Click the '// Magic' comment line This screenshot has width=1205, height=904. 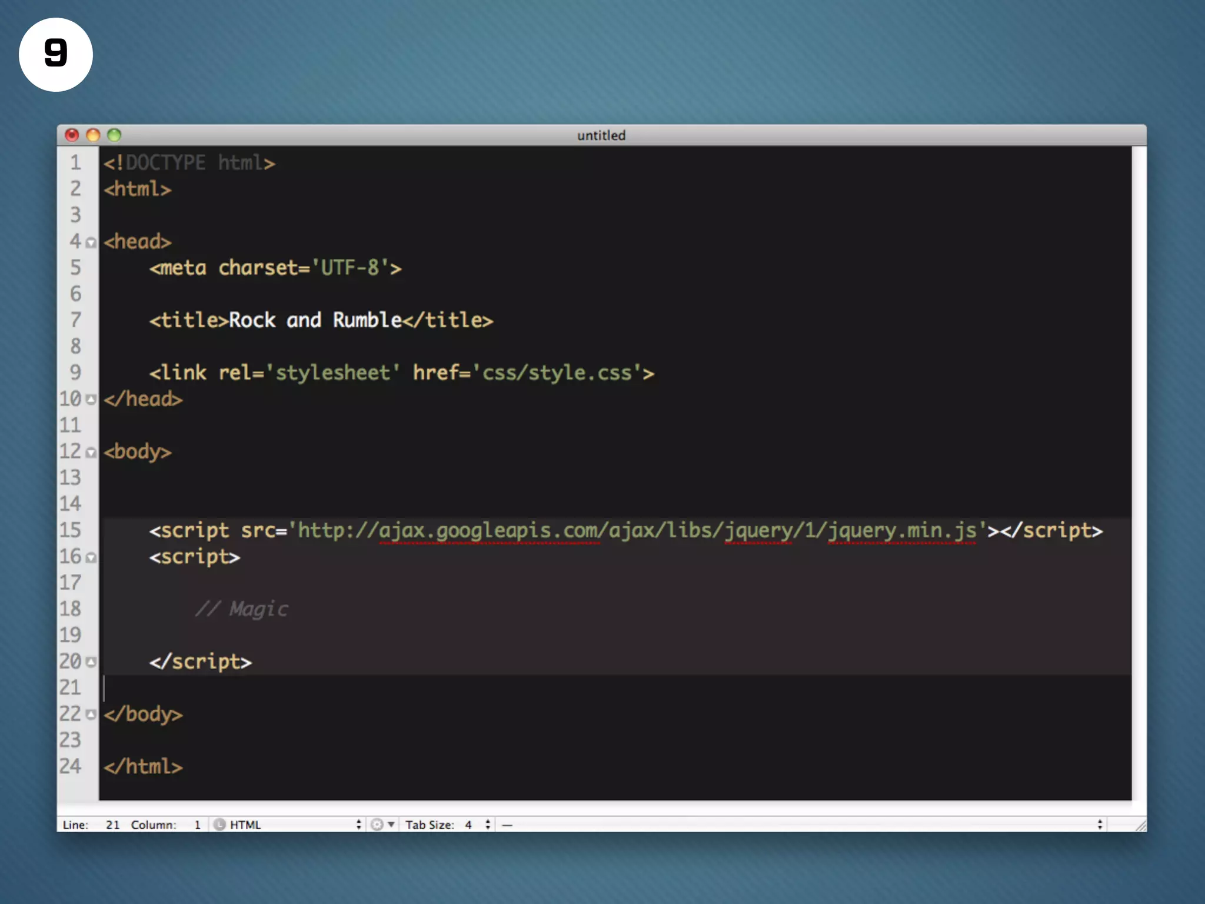click(x=242, y=609)
